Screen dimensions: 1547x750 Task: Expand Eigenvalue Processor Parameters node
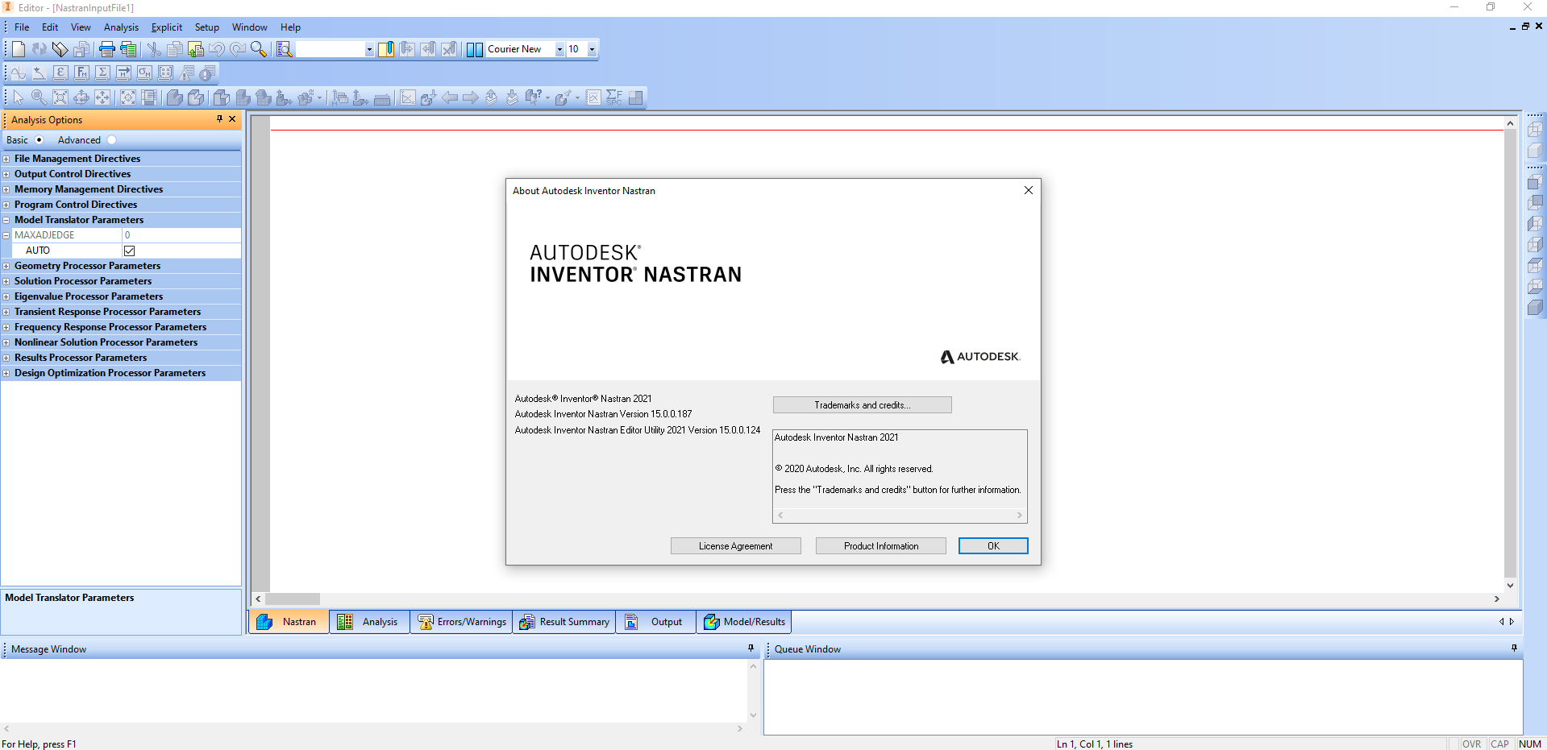[x=6, y=296]
